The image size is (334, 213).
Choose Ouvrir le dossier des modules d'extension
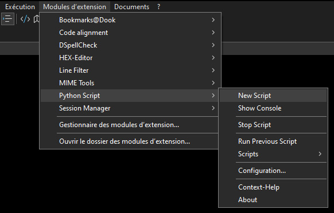pyautogui.click(x=130, y=141)
